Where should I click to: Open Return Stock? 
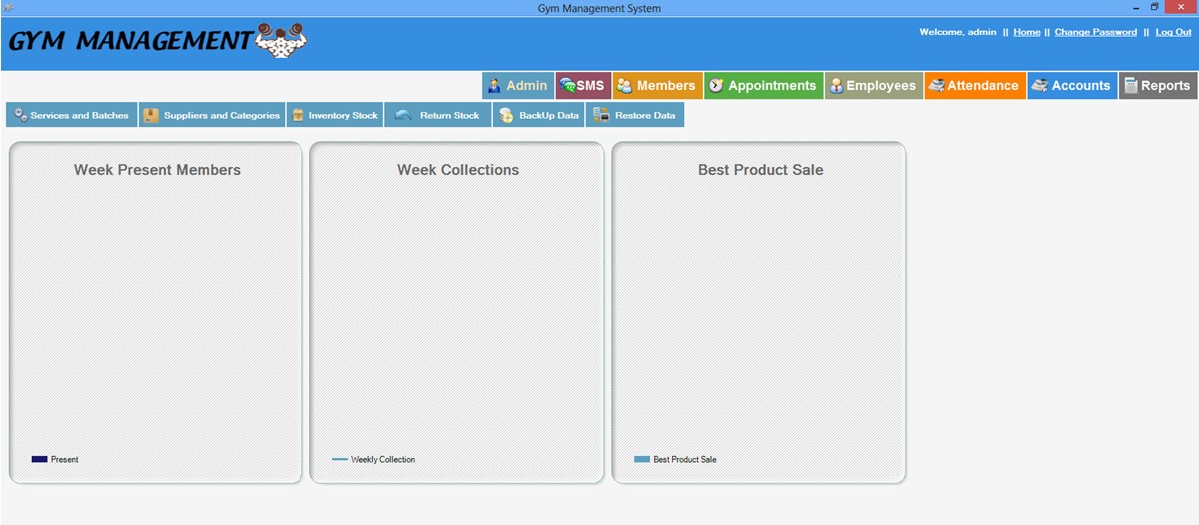[438, 115]
